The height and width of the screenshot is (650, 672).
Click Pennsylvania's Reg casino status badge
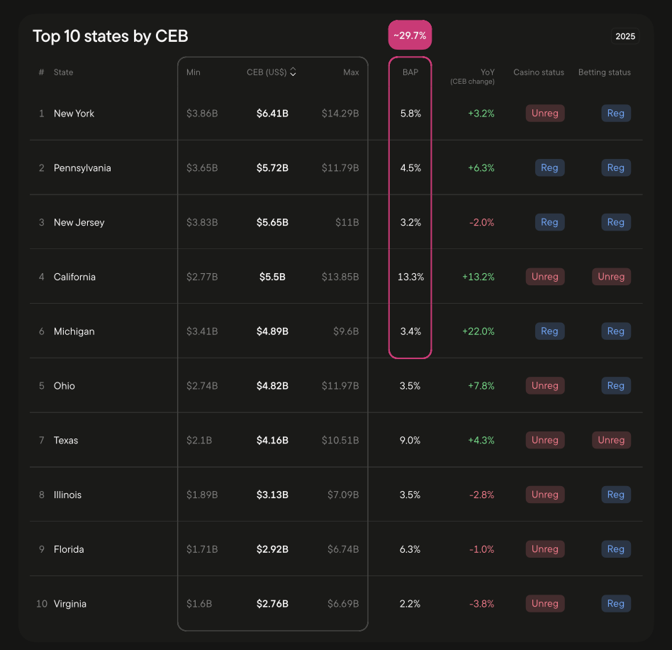point(549,168)
